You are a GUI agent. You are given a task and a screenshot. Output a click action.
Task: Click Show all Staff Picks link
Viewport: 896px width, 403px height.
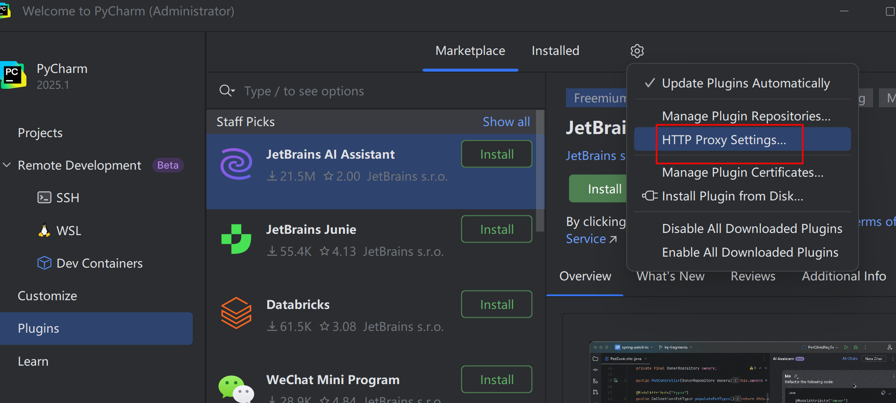click(506, 122)
